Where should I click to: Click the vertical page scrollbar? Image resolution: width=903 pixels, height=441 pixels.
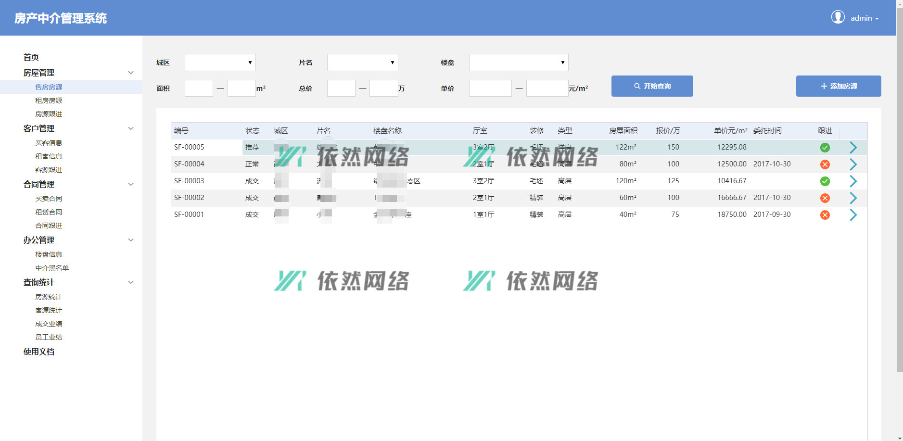point(899,192)
